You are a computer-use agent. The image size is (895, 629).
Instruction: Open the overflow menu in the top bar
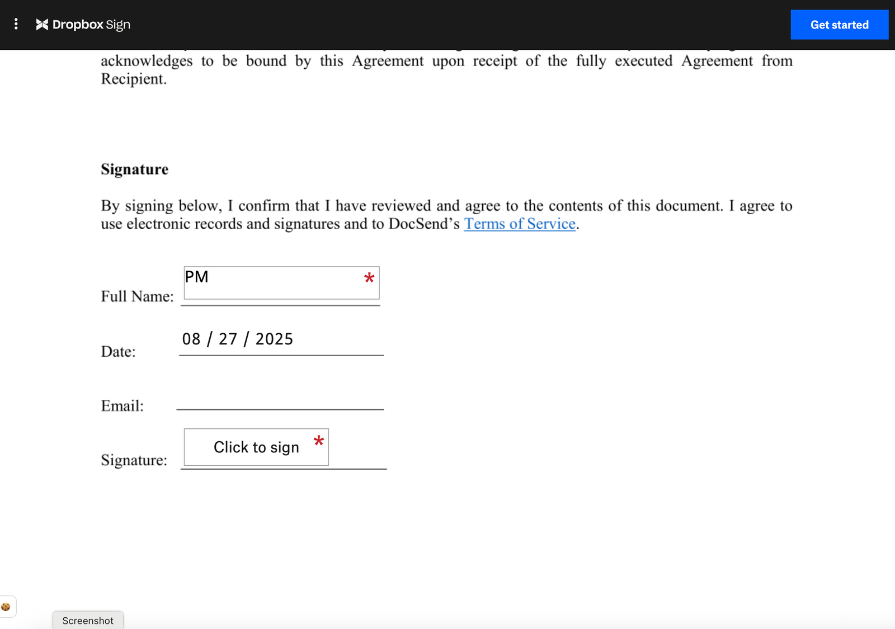tap(16, 24)
